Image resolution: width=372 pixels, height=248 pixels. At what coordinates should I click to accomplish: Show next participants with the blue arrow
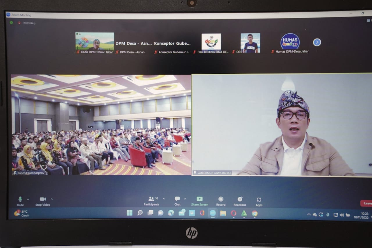pos(317,42)
